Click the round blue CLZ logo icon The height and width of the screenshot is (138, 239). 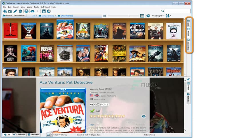click(x=49, y=11)
